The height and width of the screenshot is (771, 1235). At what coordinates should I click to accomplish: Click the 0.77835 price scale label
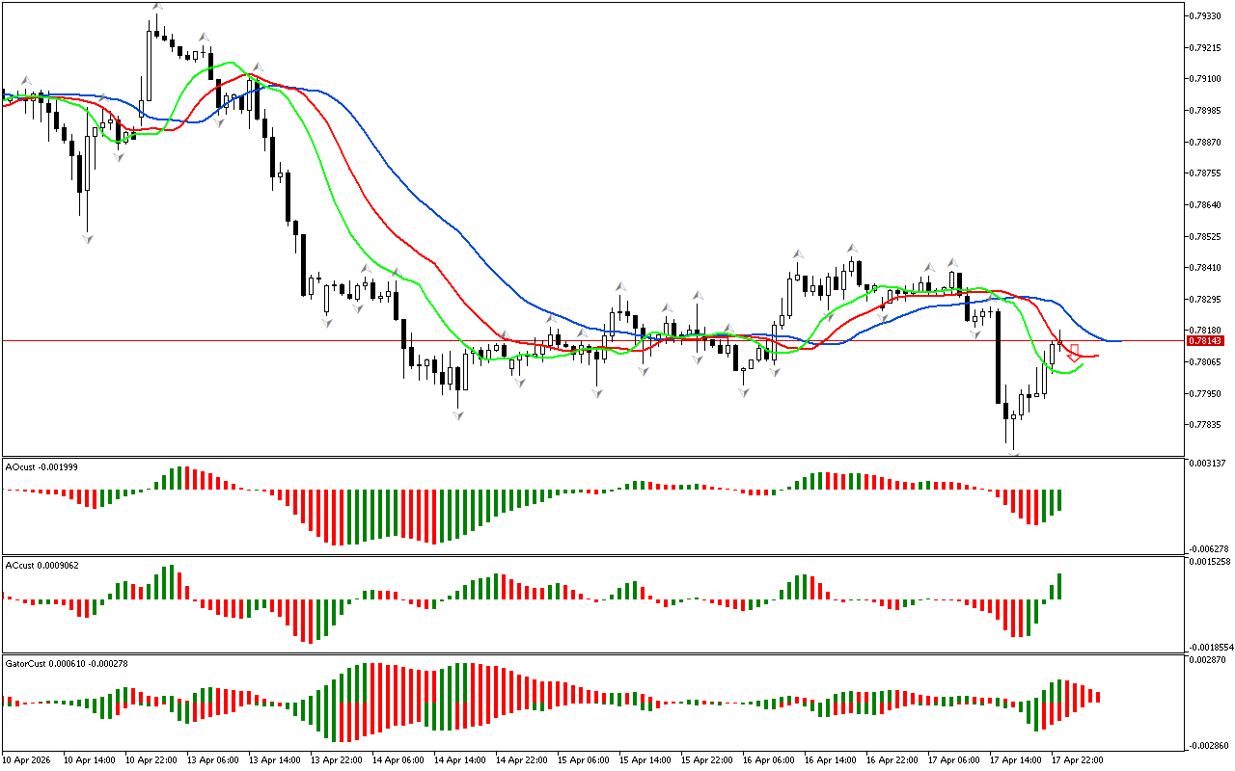[x=1207, y=425]
